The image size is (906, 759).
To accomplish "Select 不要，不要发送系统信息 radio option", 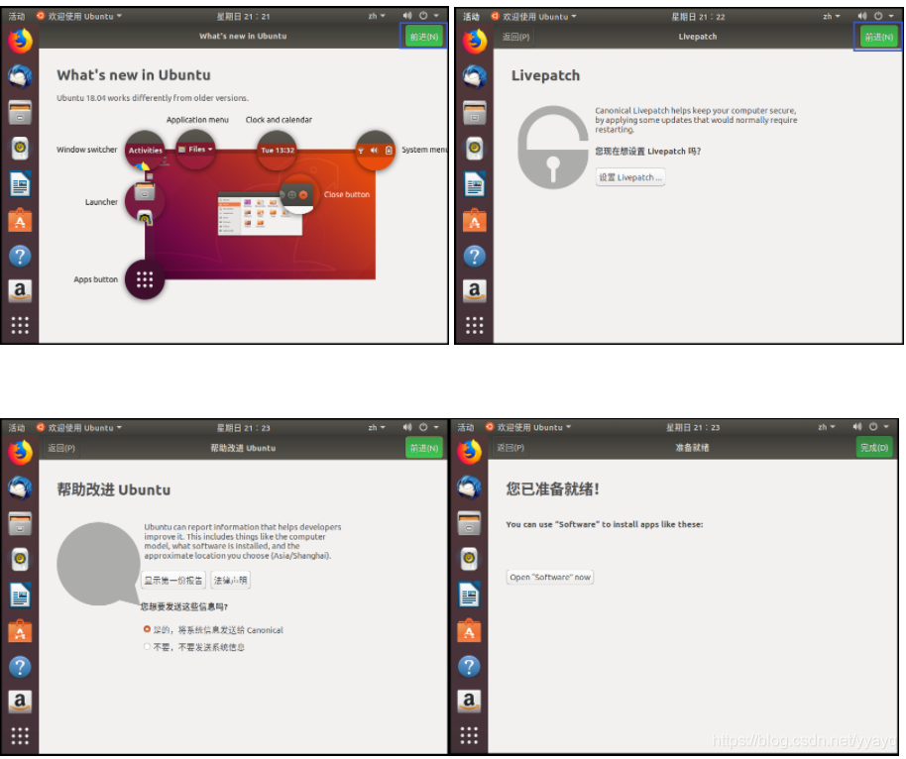I will 194,647.
